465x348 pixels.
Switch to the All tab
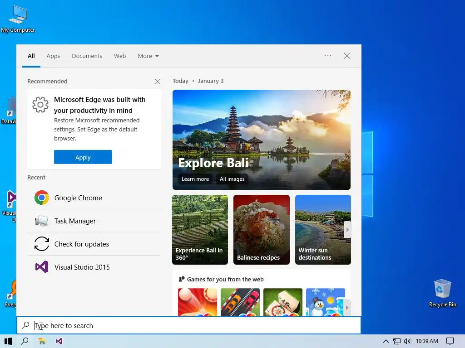[x=31, y=56]
